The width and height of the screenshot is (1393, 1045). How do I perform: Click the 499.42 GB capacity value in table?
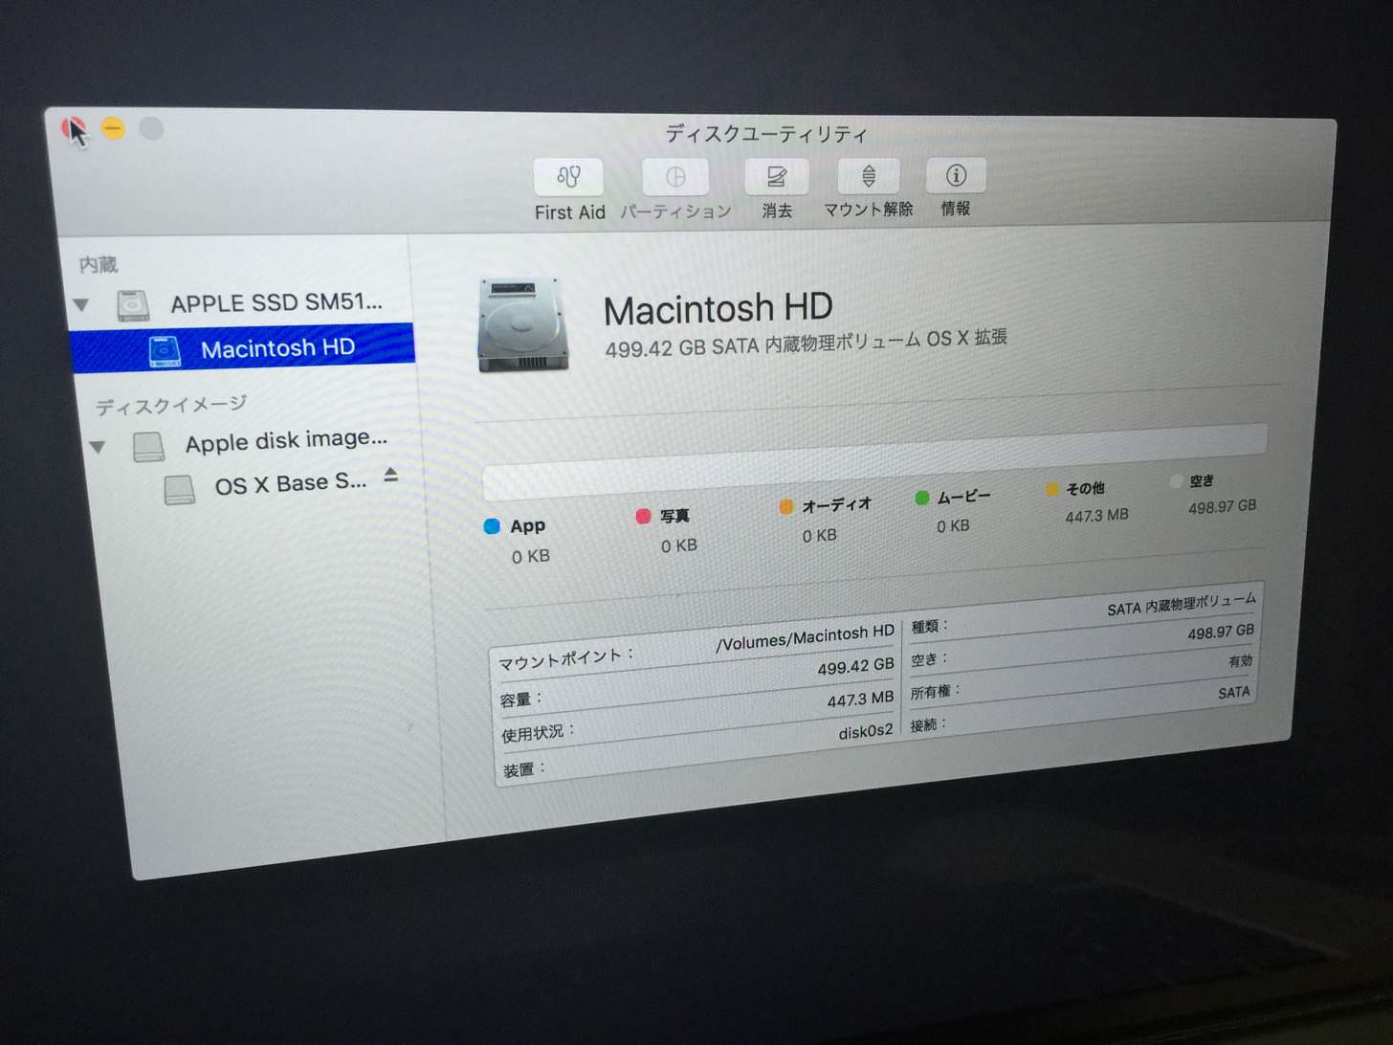point(855,666)
